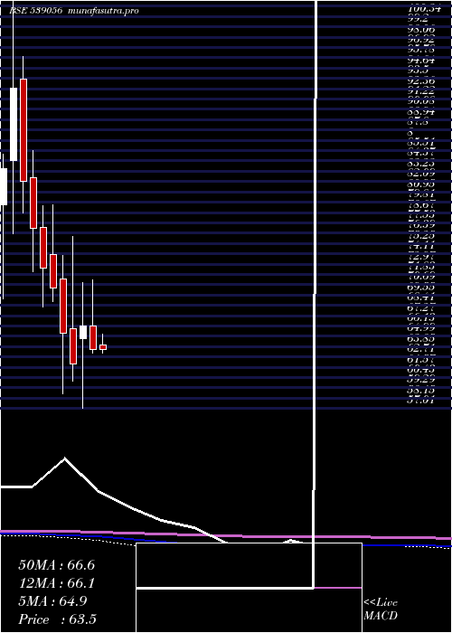Screen dimensions: 452x633
Task: Click the 50MA : 66.6 reading
Action: (x=56, y=565)
